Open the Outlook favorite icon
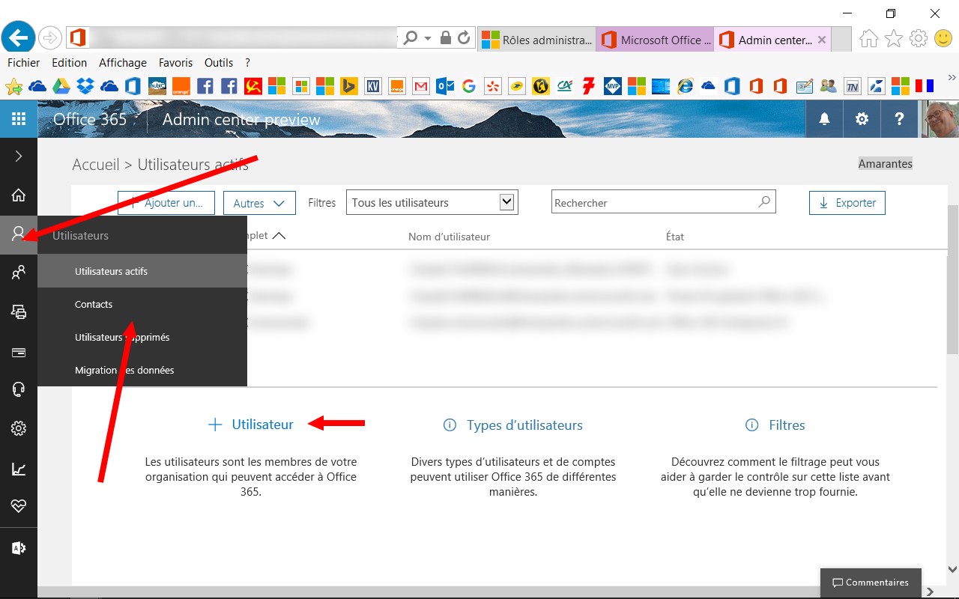The height and width of the screenshot is (599, 959). click(x=445, y=86)
